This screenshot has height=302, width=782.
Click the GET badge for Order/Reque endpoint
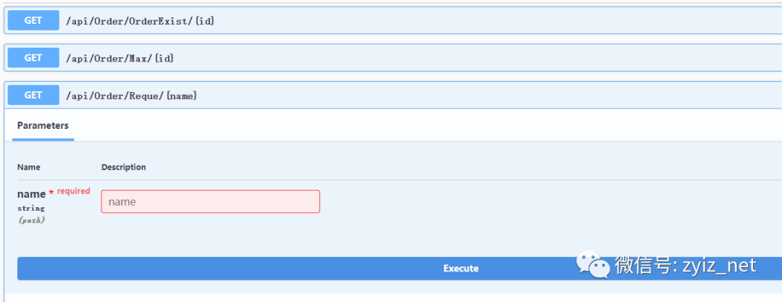[33, 95]
